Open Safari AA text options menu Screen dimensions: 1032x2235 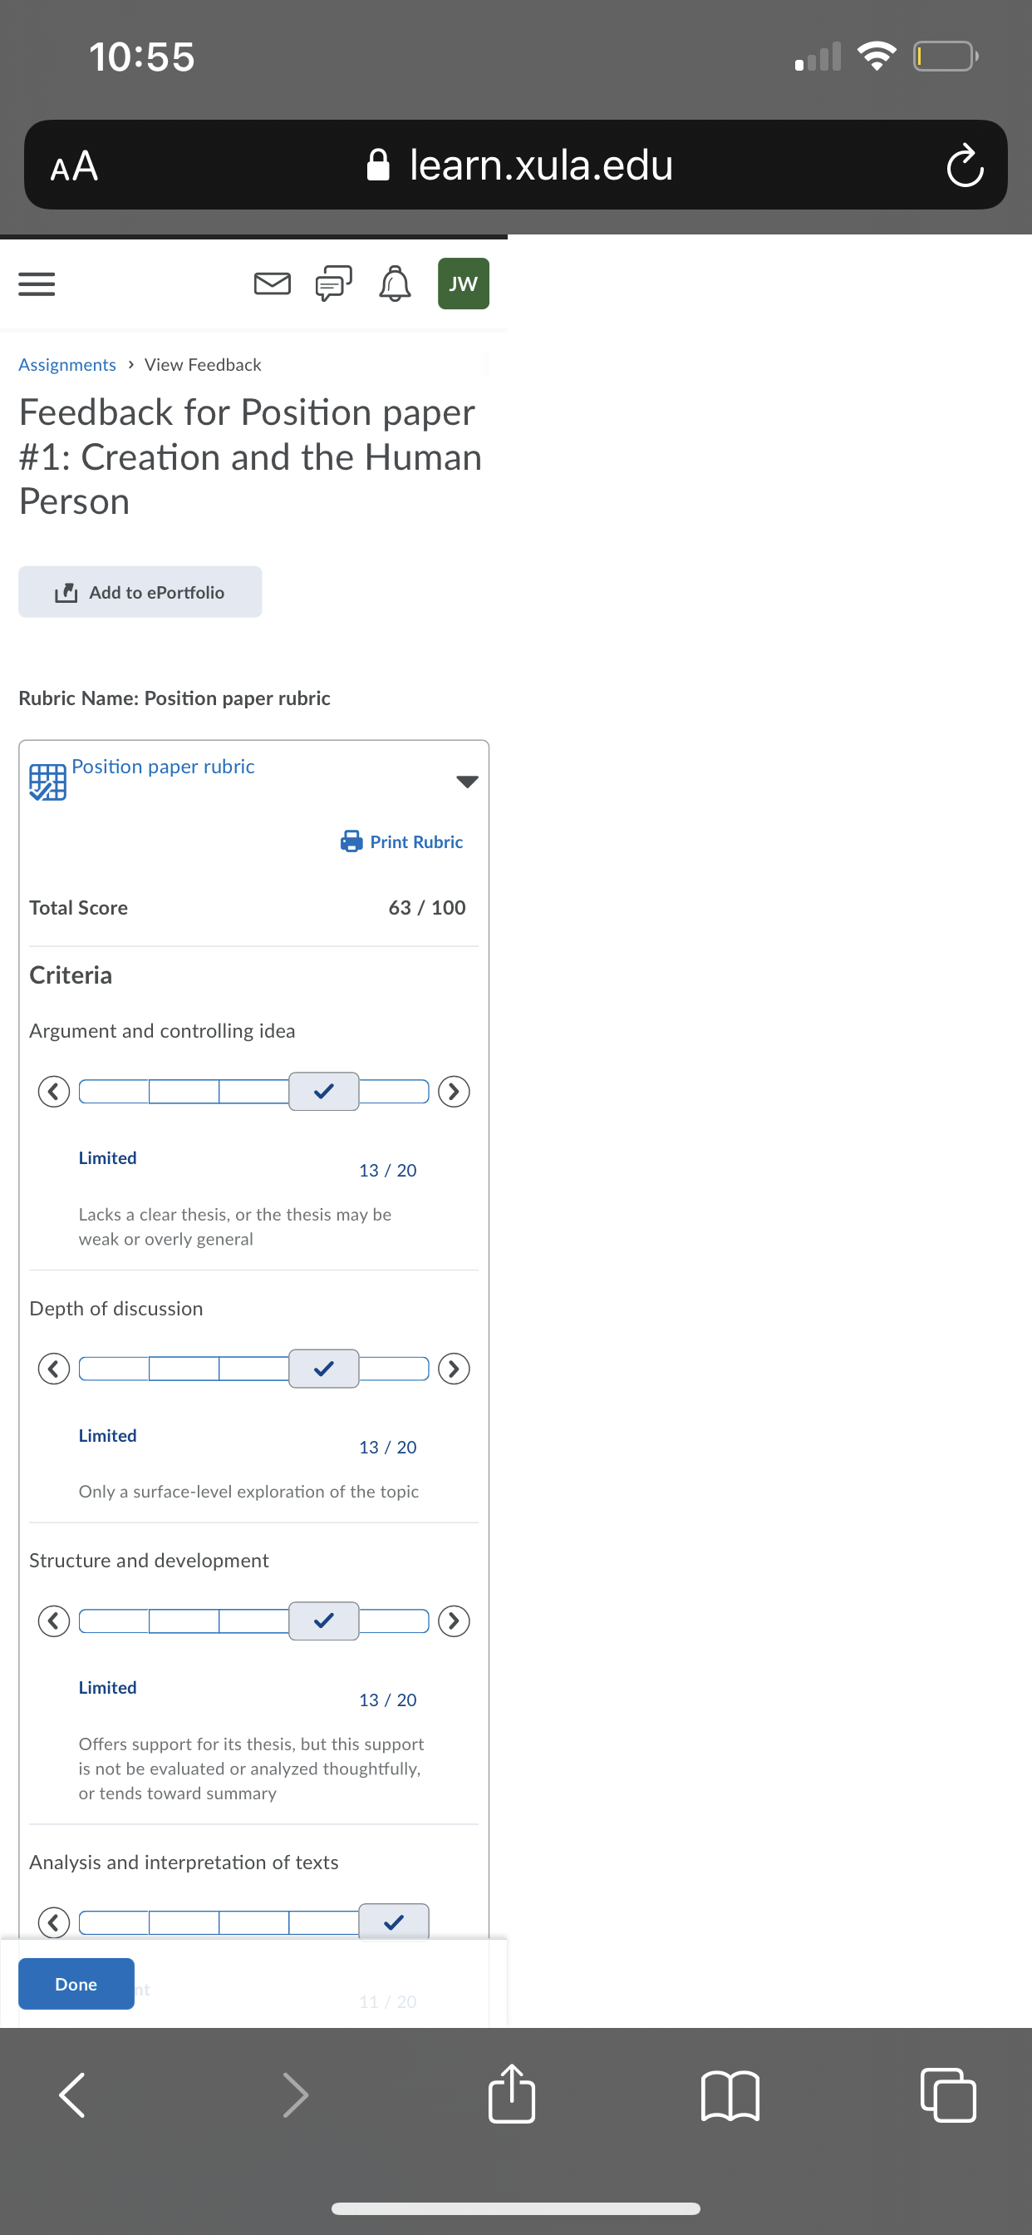75,165
